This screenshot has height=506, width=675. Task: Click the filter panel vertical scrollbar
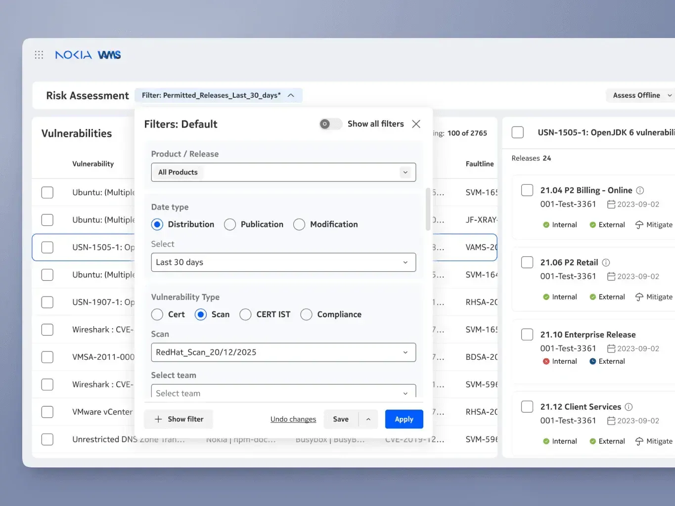[428, 209]
